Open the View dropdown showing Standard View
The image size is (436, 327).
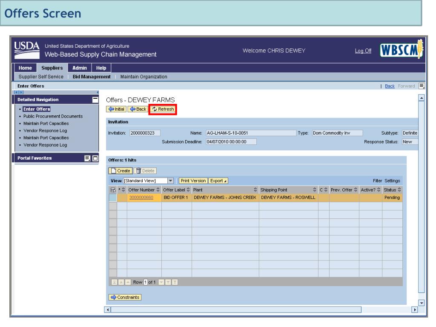[x=171, y=181]
